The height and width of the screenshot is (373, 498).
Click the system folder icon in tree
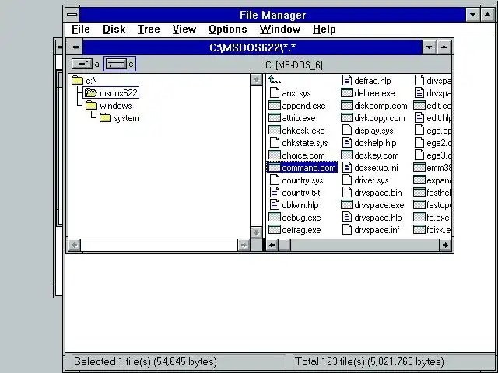tap(105, 117)
